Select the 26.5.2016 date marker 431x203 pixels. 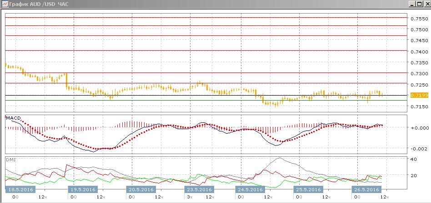click(366, 189)
